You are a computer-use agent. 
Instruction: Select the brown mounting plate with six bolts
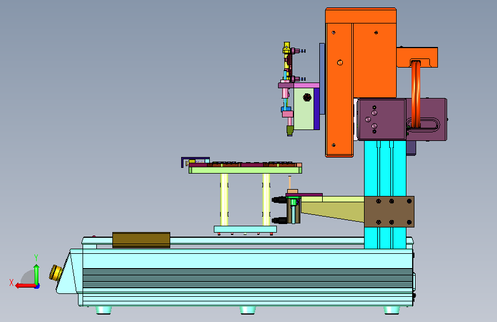click(x=389, y=211)
